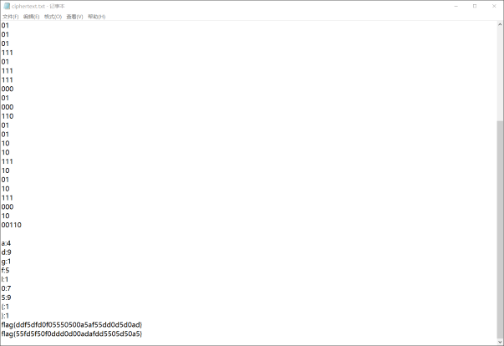Place cursor on line {:1

point(5,307)
